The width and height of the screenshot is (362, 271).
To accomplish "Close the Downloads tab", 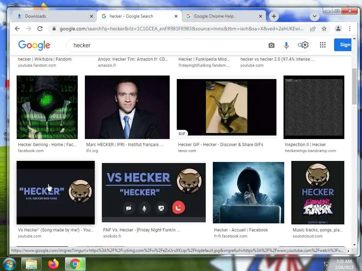I will [92, 16].
